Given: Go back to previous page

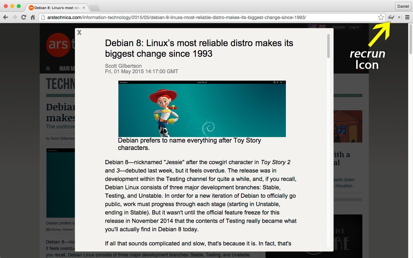Looking at the screenshot, I should 5,17.
